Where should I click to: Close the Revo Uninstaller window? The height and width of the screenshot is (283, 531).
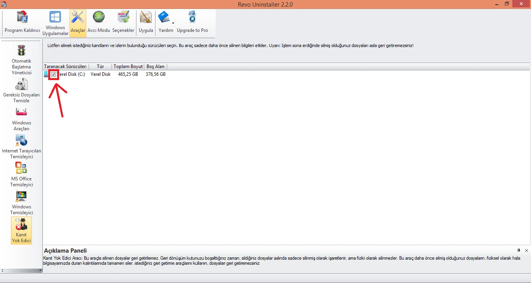(521, 4)
